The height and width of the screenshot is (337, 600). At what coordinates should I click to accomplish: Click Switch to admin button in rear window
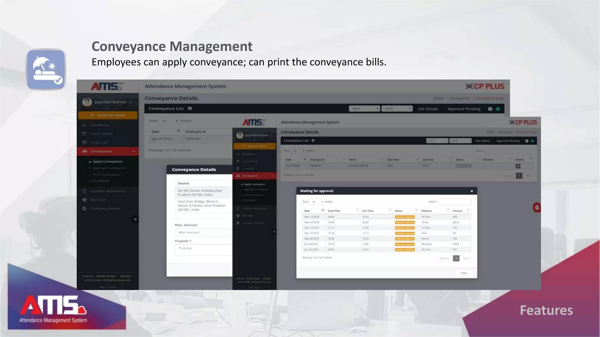108,115
